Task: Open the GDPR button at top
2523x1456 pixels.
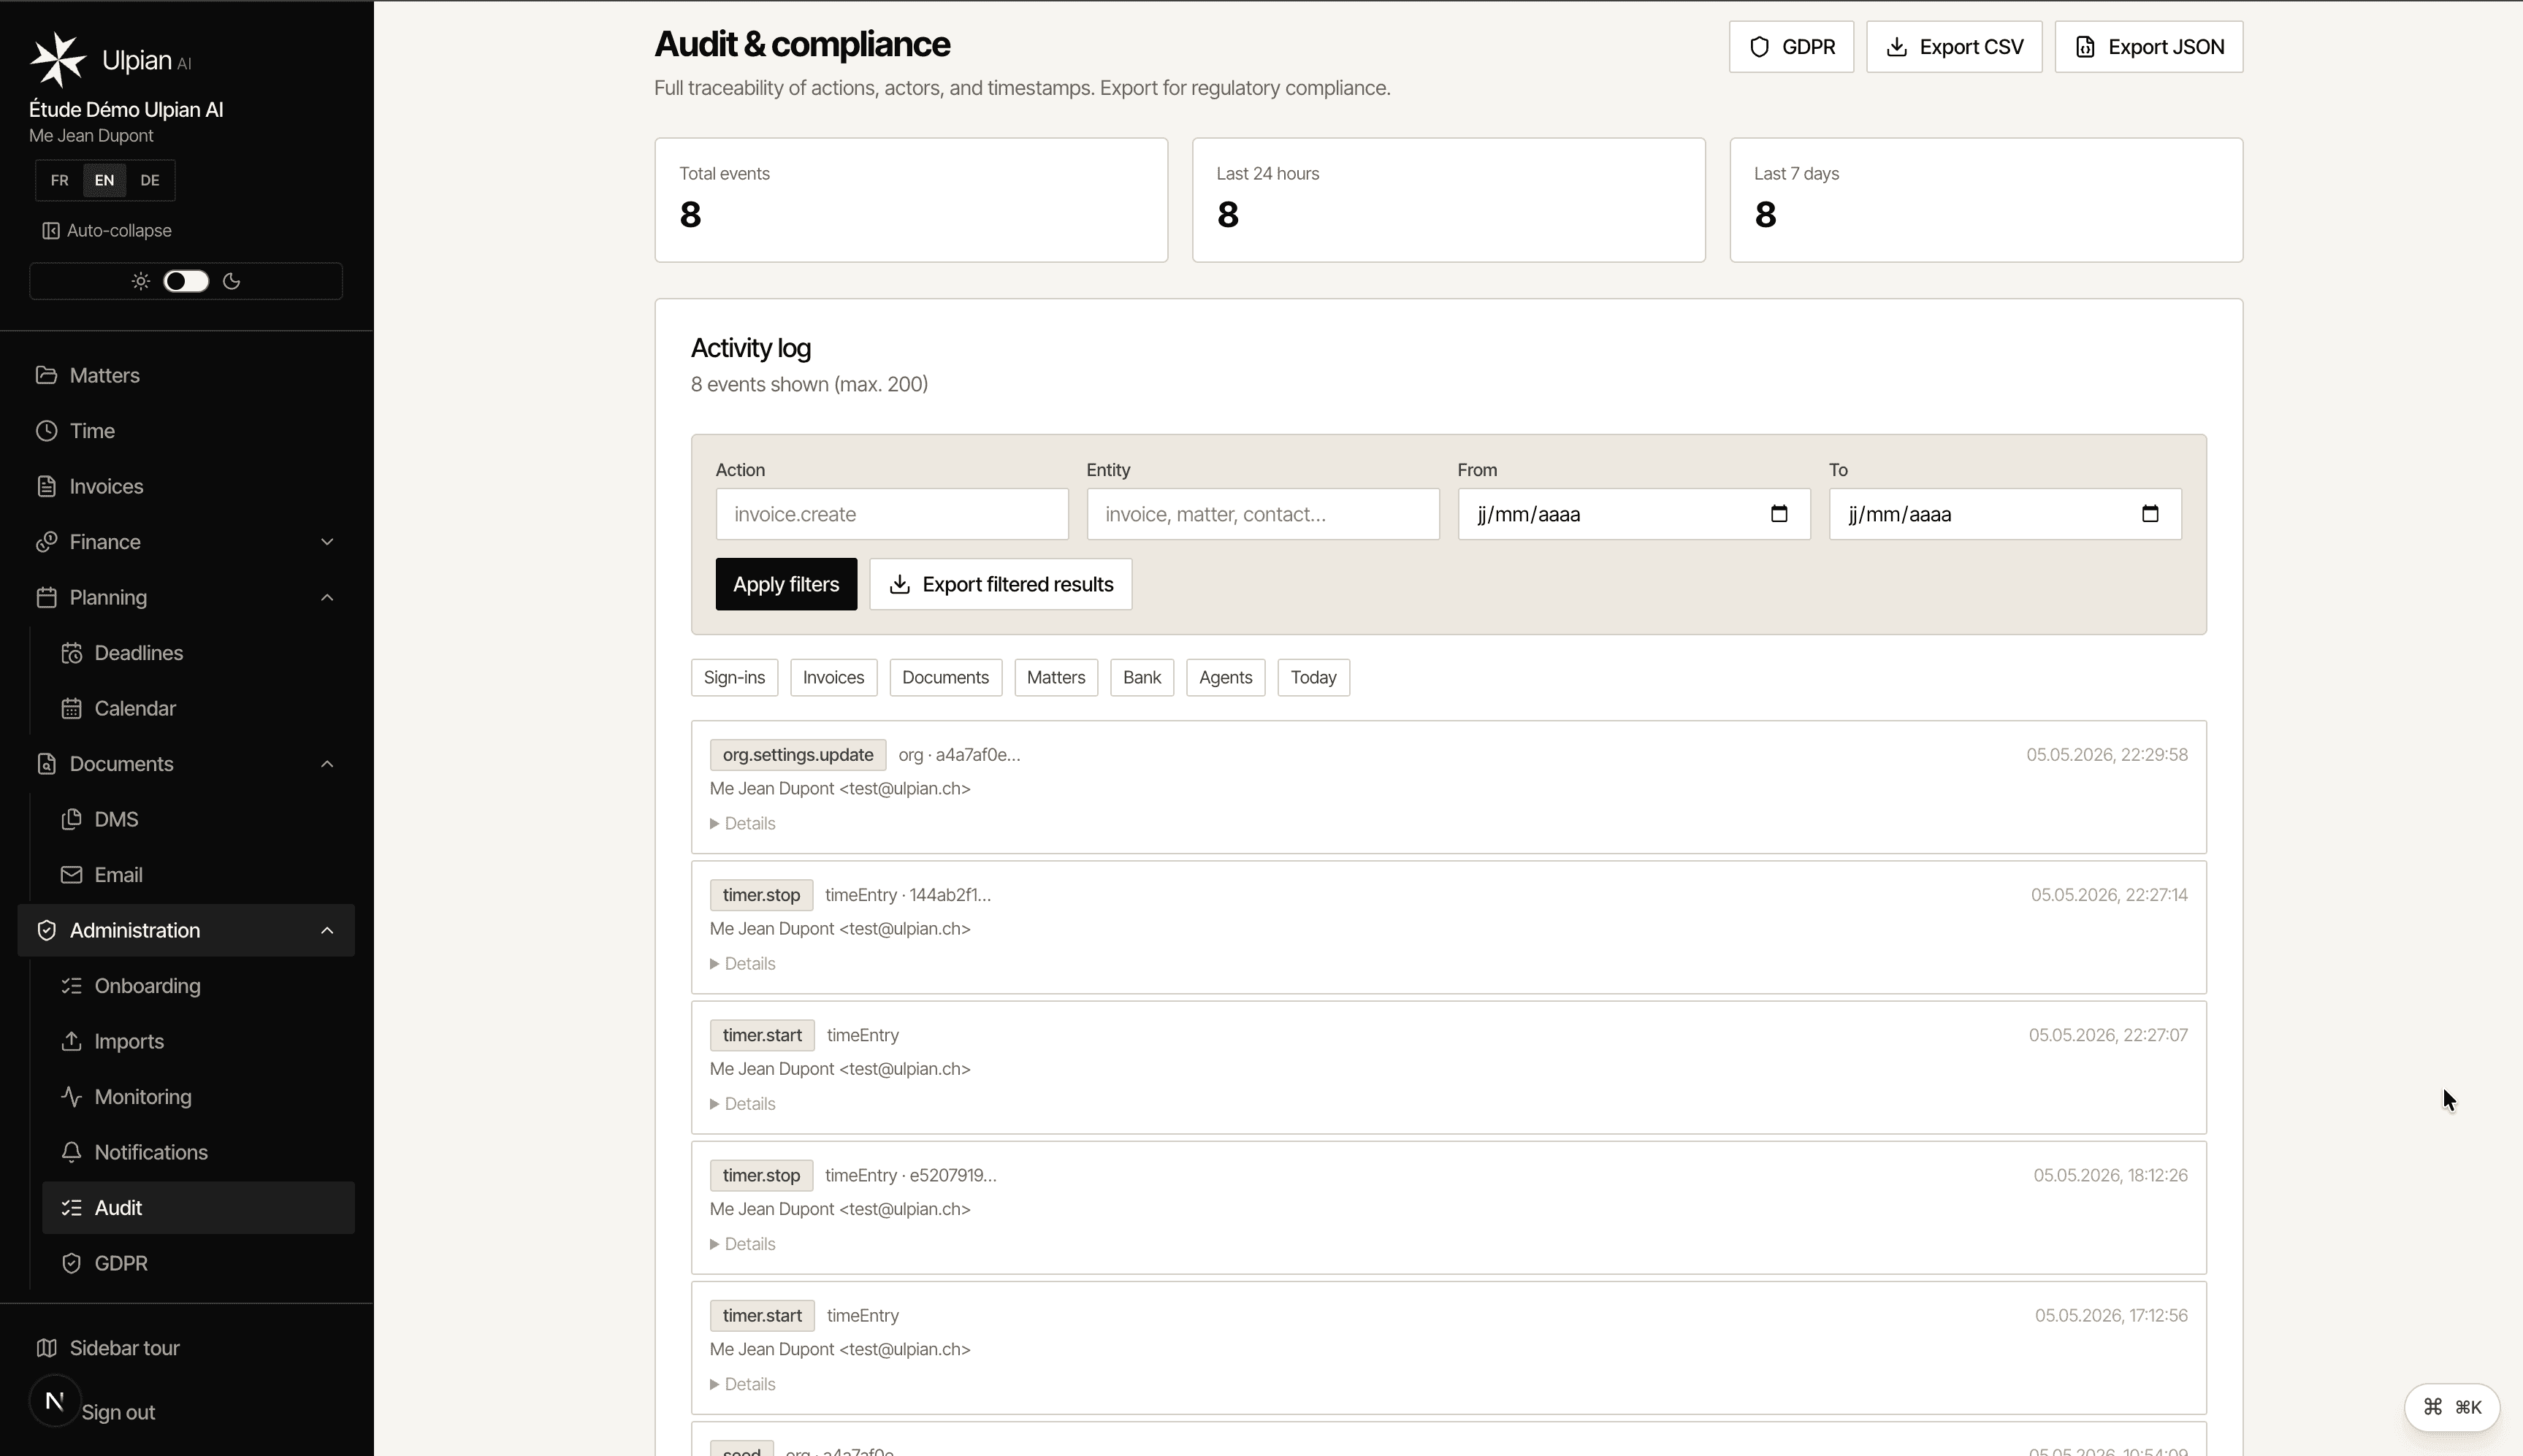Action: click(x=1790, y=47)
